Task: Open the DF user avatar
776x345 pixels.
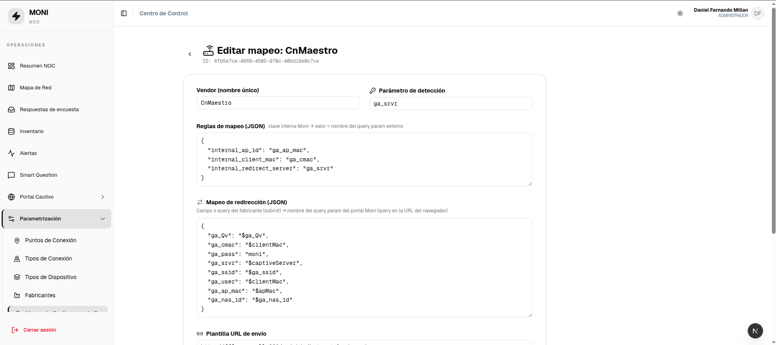Action: [x=758, y=13]
